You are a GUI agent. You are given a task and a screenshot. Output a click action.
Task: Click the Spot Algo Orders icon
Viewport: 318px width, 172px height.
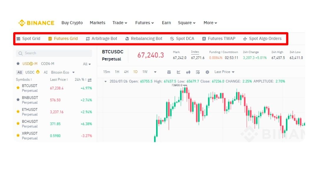[x=245, y=39]
